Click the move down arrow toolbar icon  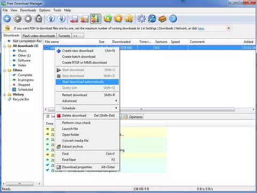point(62,19)
